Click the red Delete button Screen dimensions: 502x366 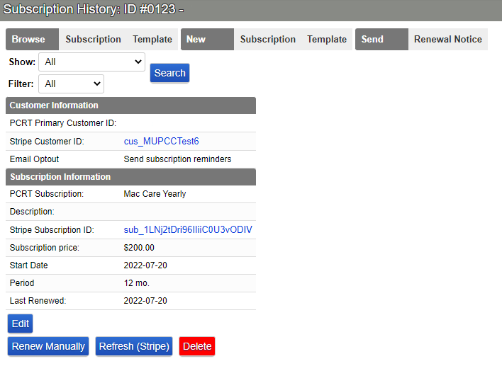point(197,347)
